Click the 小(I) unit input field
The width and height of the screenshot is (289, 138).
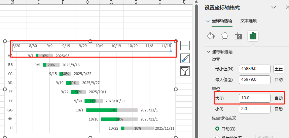coord(255,109)
